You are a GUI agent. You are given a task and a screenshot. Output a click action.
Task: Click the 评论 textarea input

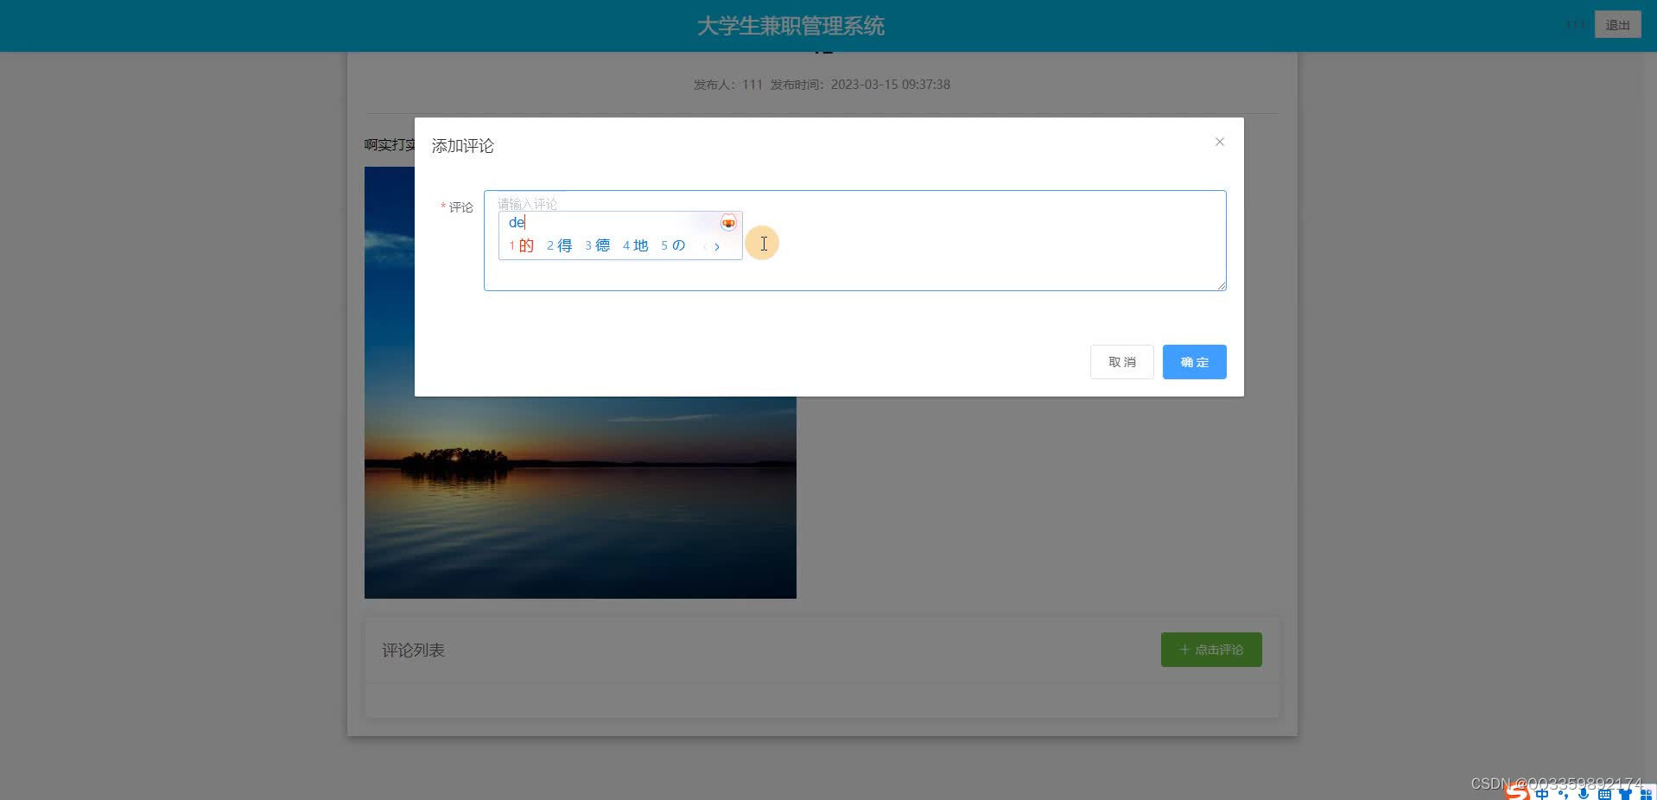click(x=854, y=240)
